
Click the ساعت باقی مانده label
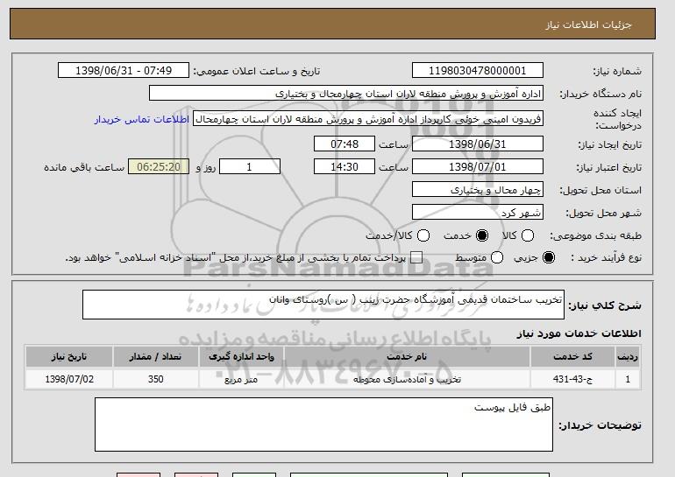pyautogui.click(x=84, y=167)
